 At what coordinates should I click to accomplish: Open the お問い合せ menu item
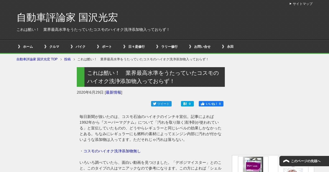202,47
